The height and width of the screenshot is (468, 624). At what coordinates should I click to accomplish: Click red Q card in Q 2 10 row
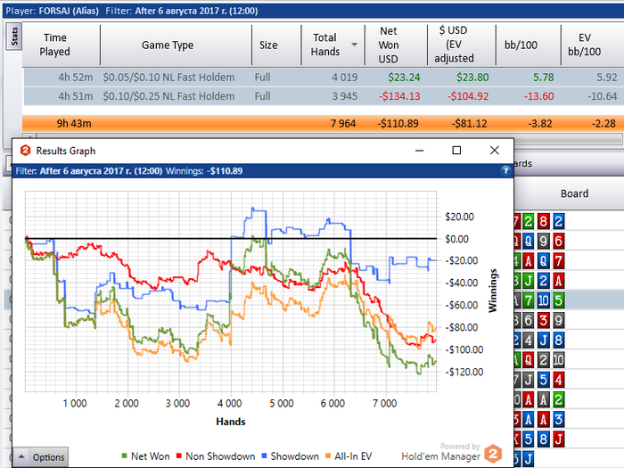pos(528,360)
